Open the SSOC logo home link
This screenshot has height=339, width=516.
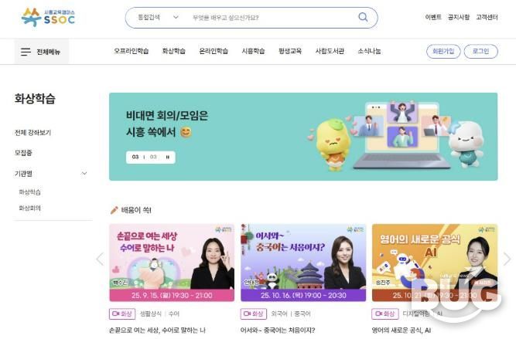(x=48, y=17)
